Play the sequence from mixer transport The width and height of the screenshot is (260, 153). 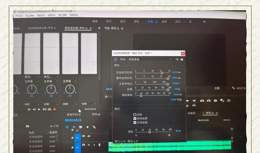pos(39,109)
